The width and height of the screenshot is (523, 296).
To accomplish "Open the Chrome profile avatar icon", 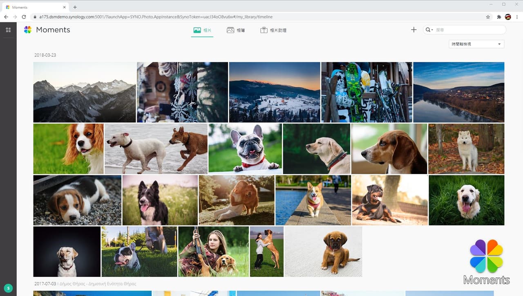I will point(508,17).
